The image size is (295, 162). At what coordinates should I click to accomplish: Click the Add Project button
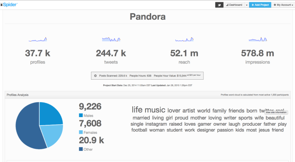coord(260,5)
